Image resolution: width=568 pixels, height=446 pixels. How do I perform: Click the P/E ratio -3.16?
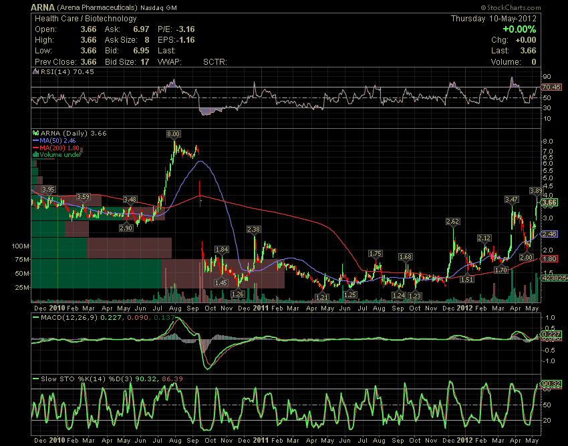click(186, 29)
